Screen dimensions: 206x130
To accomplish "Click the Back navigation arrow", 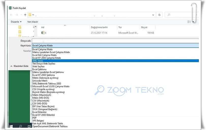I will point(11,15).
